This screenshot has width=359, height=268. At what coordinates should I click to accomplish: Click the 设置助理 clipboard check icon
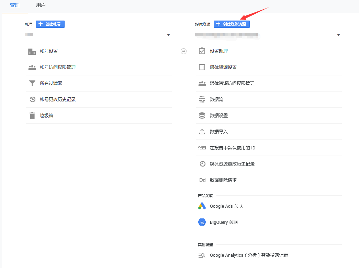[202, 51]
